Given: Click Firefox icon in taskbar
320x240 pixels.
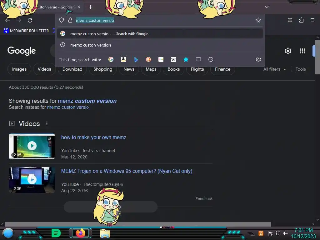Looking at the screenshot, I should coord(80,233).
